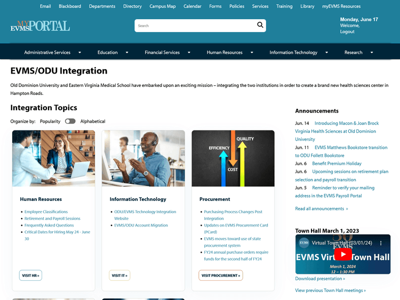The image size is (400, 300).
Task: Click the EVMS channel avatar on video
Action: point(304,242)
